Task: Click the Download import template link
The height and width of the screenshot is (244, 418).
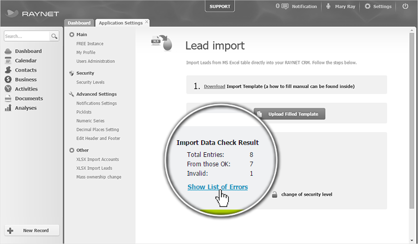Action: tap(215, 87)
